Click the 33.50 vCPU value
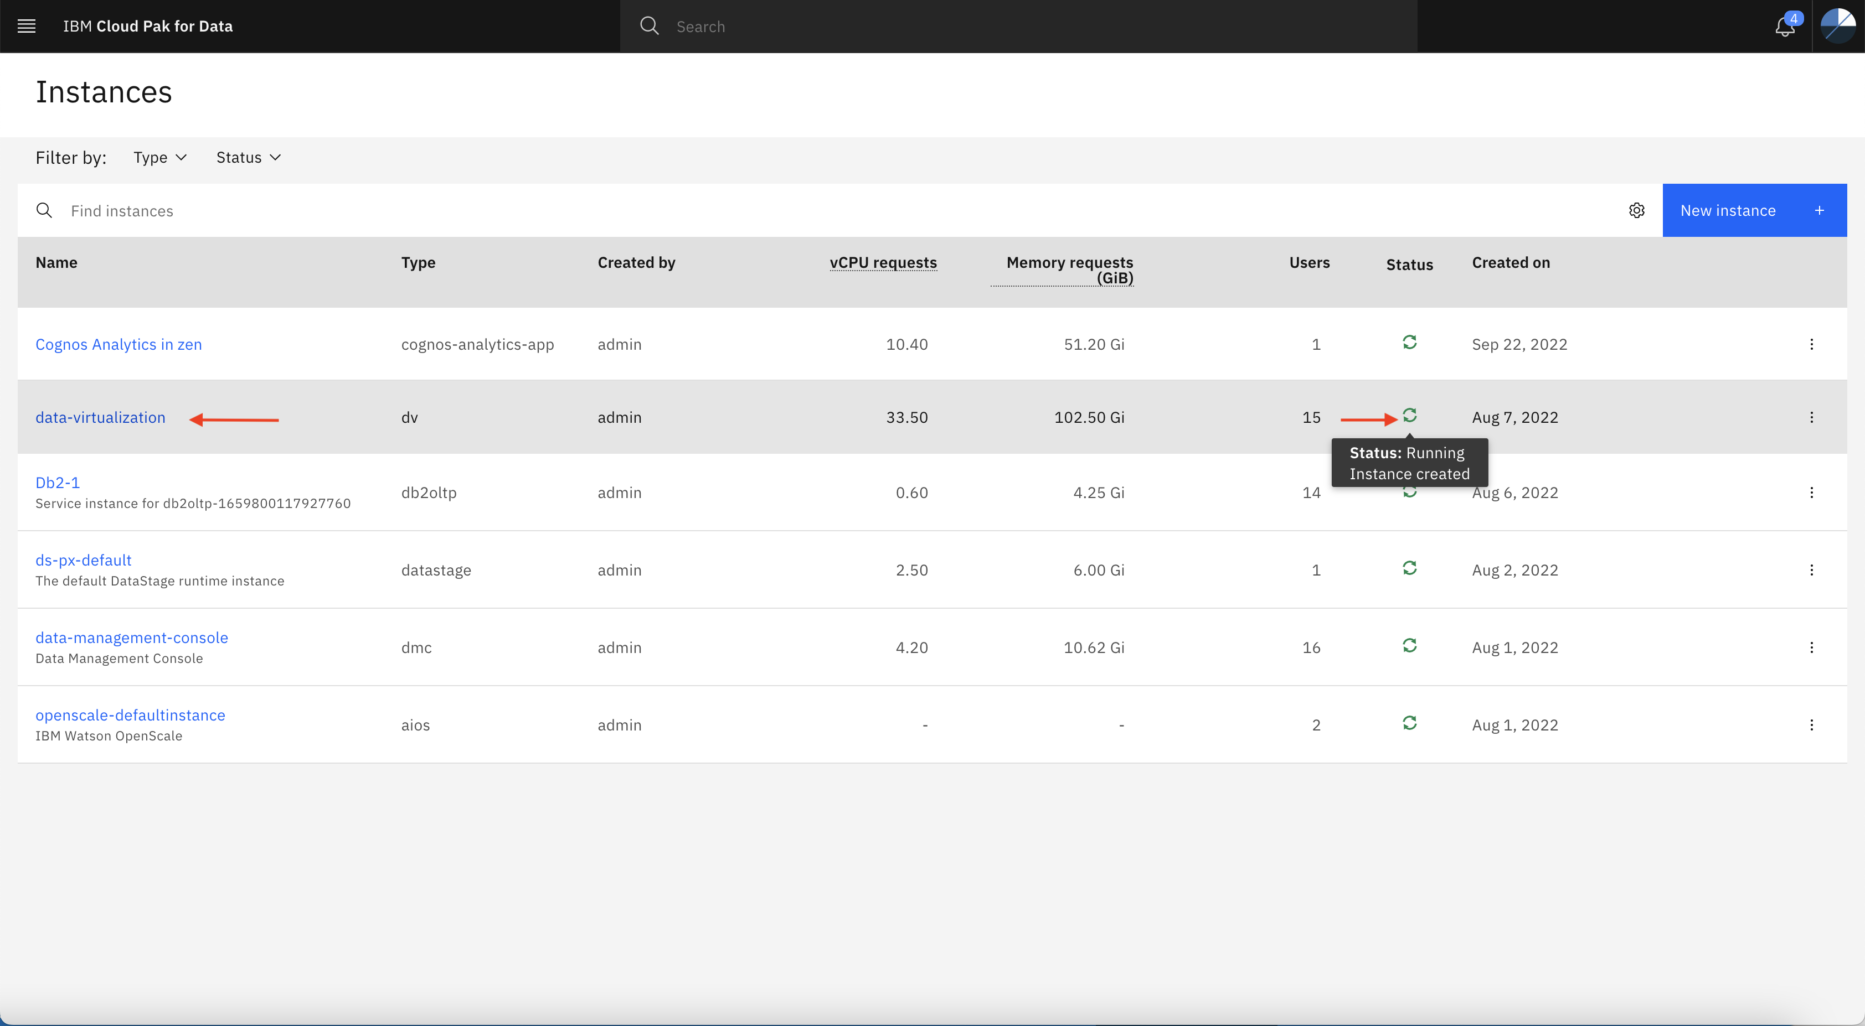Image resolution: width=1865 pixels, height=1026 pixels. pyautogui.click(x=907, y=417)
